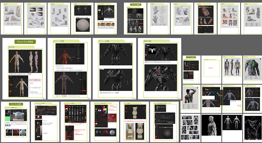
Task: Open the Venom statue photo at bottom-right
Action: [x=253, y=128]
